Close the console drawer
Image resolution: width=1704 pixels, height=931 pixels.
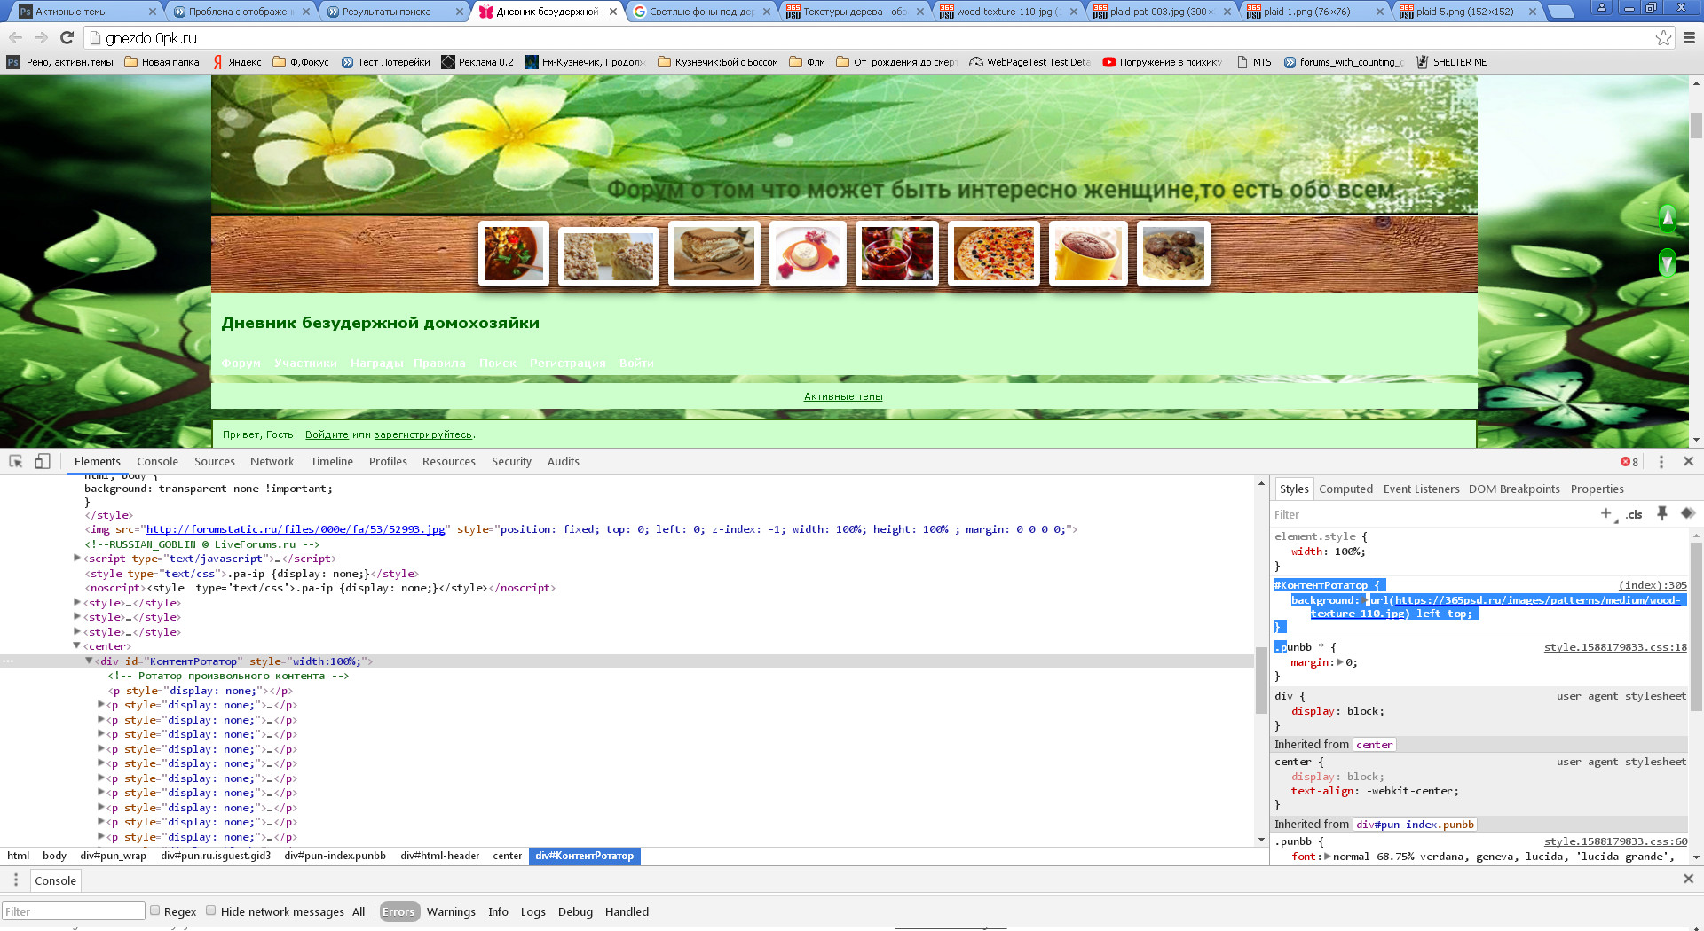pyautogui.click(x=1689, y=879)
